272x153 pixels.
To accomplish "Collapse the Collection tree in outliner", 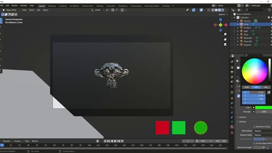I will coord(235,17).
